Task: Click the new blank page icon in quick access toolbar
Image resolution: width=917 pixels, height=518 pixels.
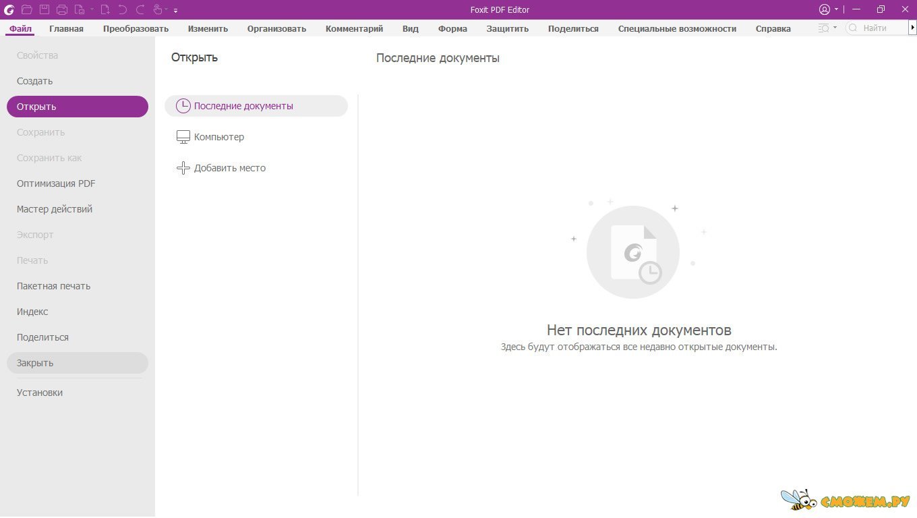Action: pyautogui.click(x=105, y=9)
